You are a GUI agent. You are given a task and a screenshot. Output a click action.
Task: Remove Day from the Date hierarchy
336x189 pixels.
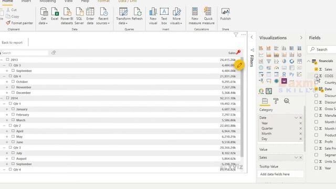click(x=300, y=139)
